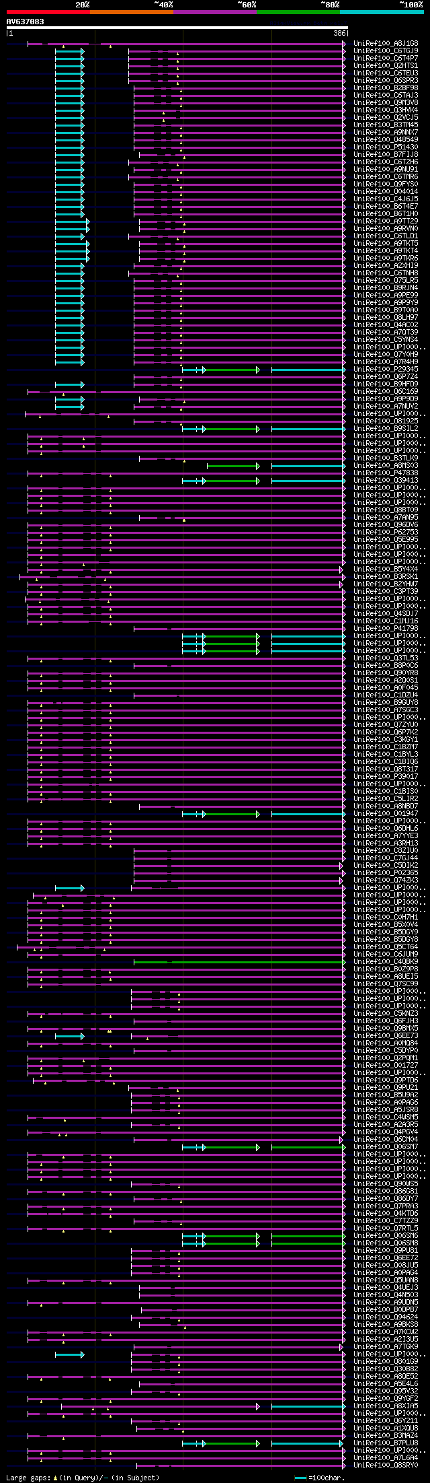Select the label UniRef100_Q8LH97
Image resolution: width=430 pixels, height=1483 pixels.
(x=386, y=317)
